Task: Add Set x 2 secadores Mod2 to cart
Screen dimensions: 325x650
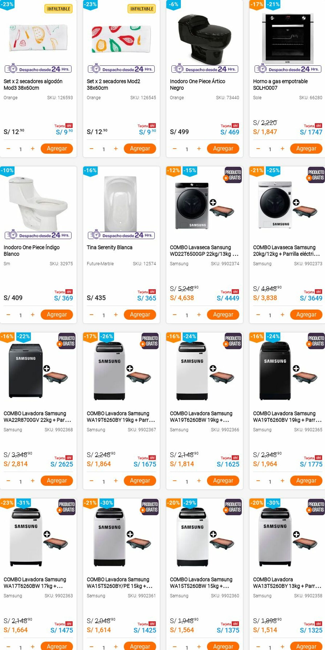Action: coord(140,149)
